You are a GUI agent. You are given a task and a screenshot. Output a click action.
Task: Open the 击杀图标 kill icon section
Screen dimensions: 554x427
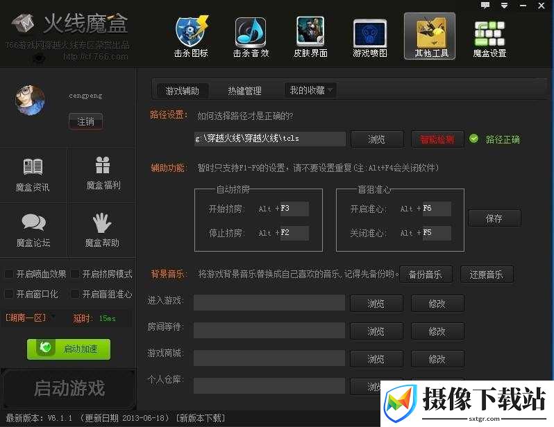pos(191,37)
